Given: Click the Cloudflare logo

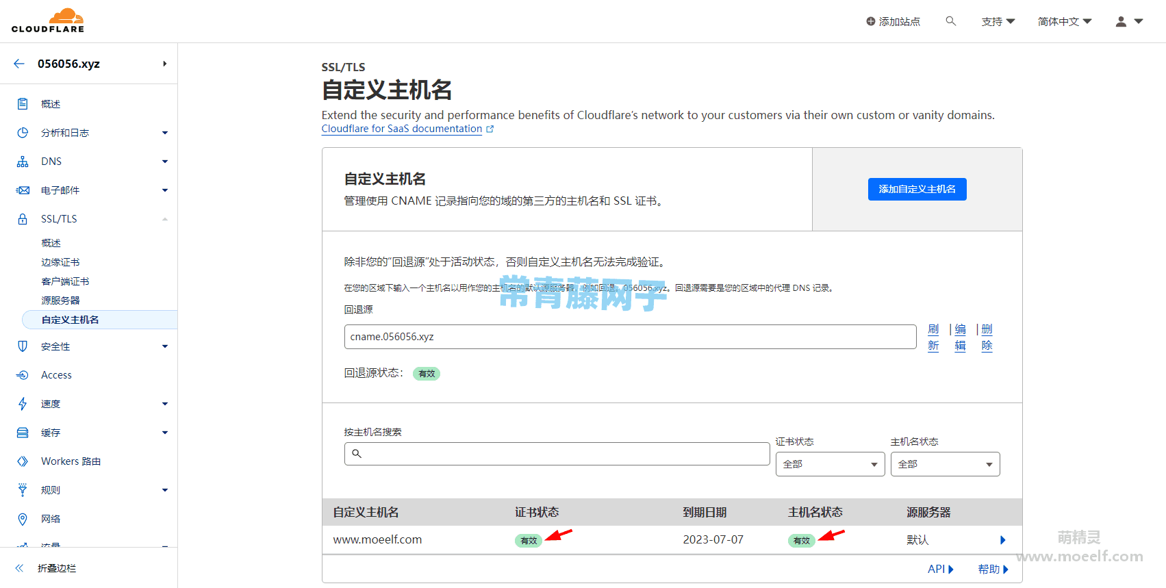Looking at the screenshot, I should click(x=48, y=21).
